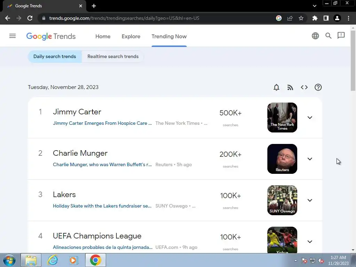Open Chrome's three-dot menu
This screenshot has width=356, height=267.
tap(348, 18)
